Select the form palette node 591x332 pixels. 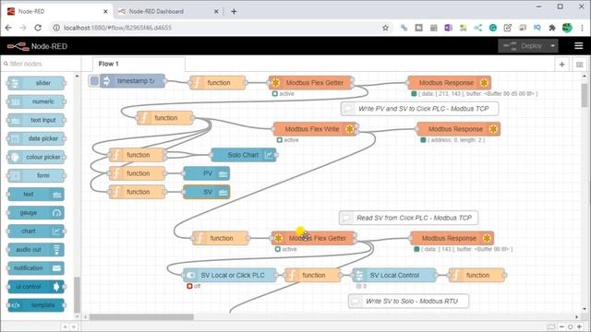coord(36,175)
